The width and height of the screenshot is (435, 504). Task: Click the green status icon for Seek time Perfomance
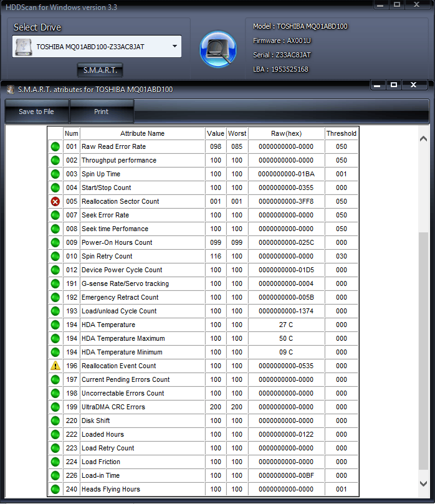[x=55, y=229]
